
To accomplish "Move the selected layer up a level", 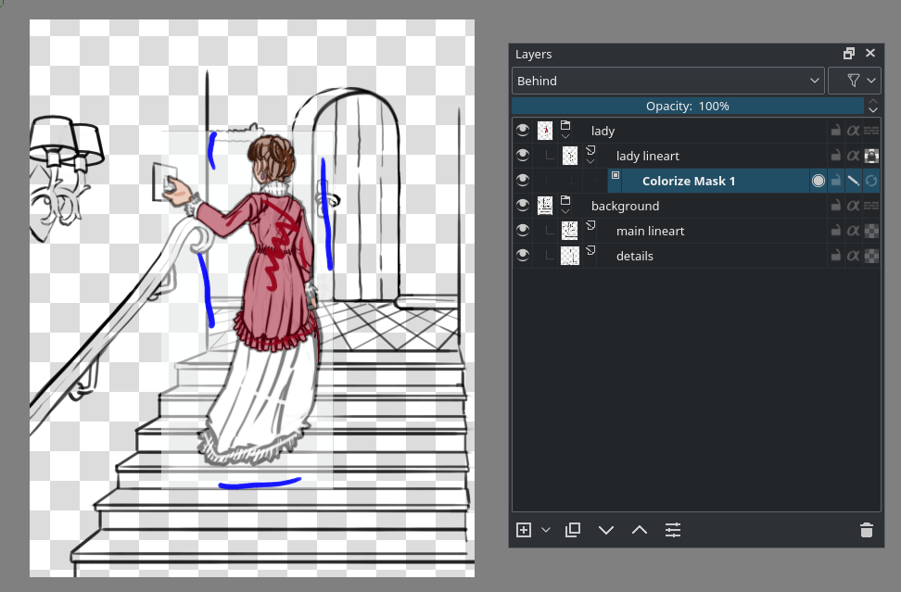I will (639, 530).
